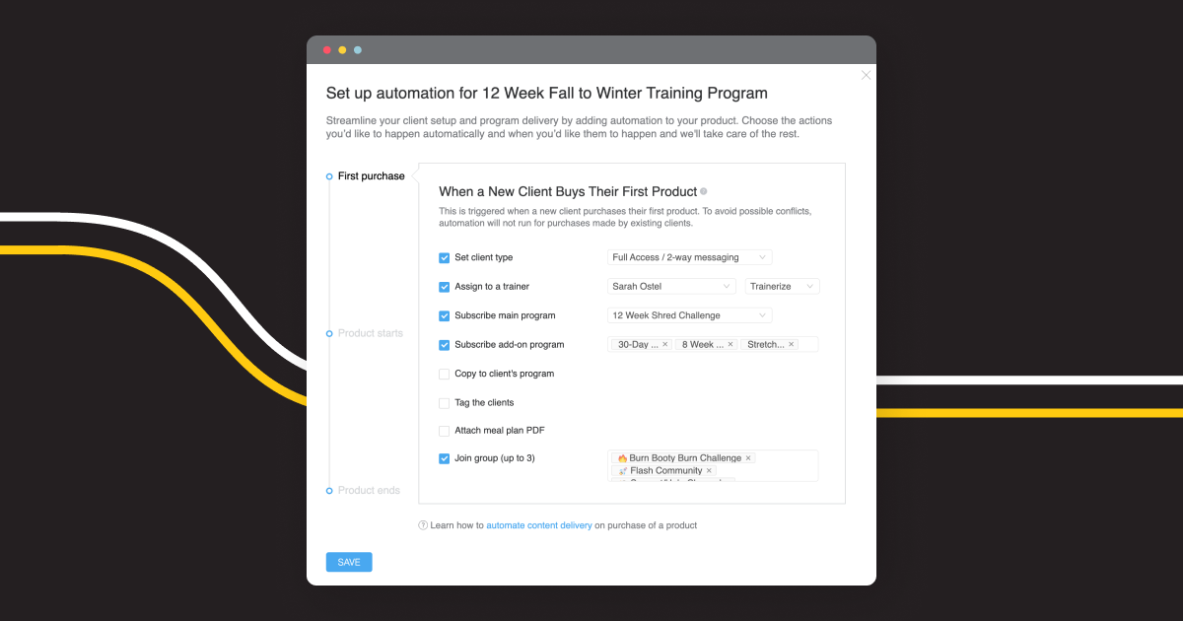The height and width of the screenshot is (621, 1183).
Task: Click the info icon beside section heading
Action: (704, 192)
